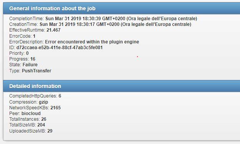Click the NetworkSpeedKBs value 2165

[56, 108]
